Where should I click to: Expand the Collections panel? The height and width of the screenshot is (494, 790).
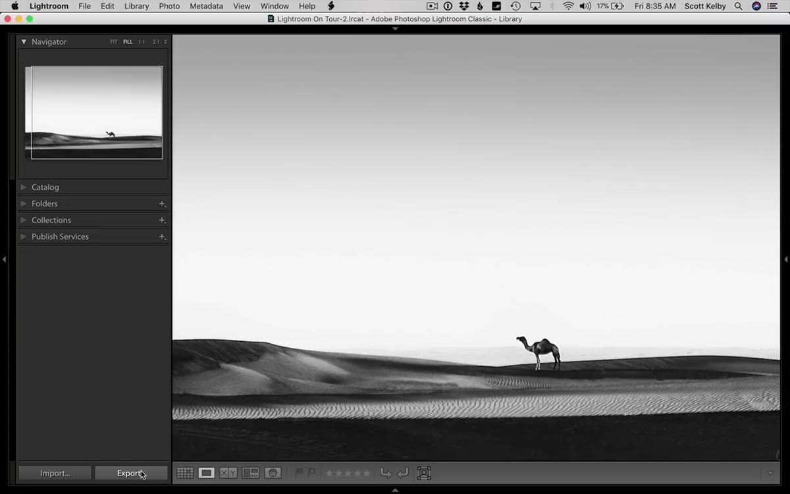click(24, 220)
